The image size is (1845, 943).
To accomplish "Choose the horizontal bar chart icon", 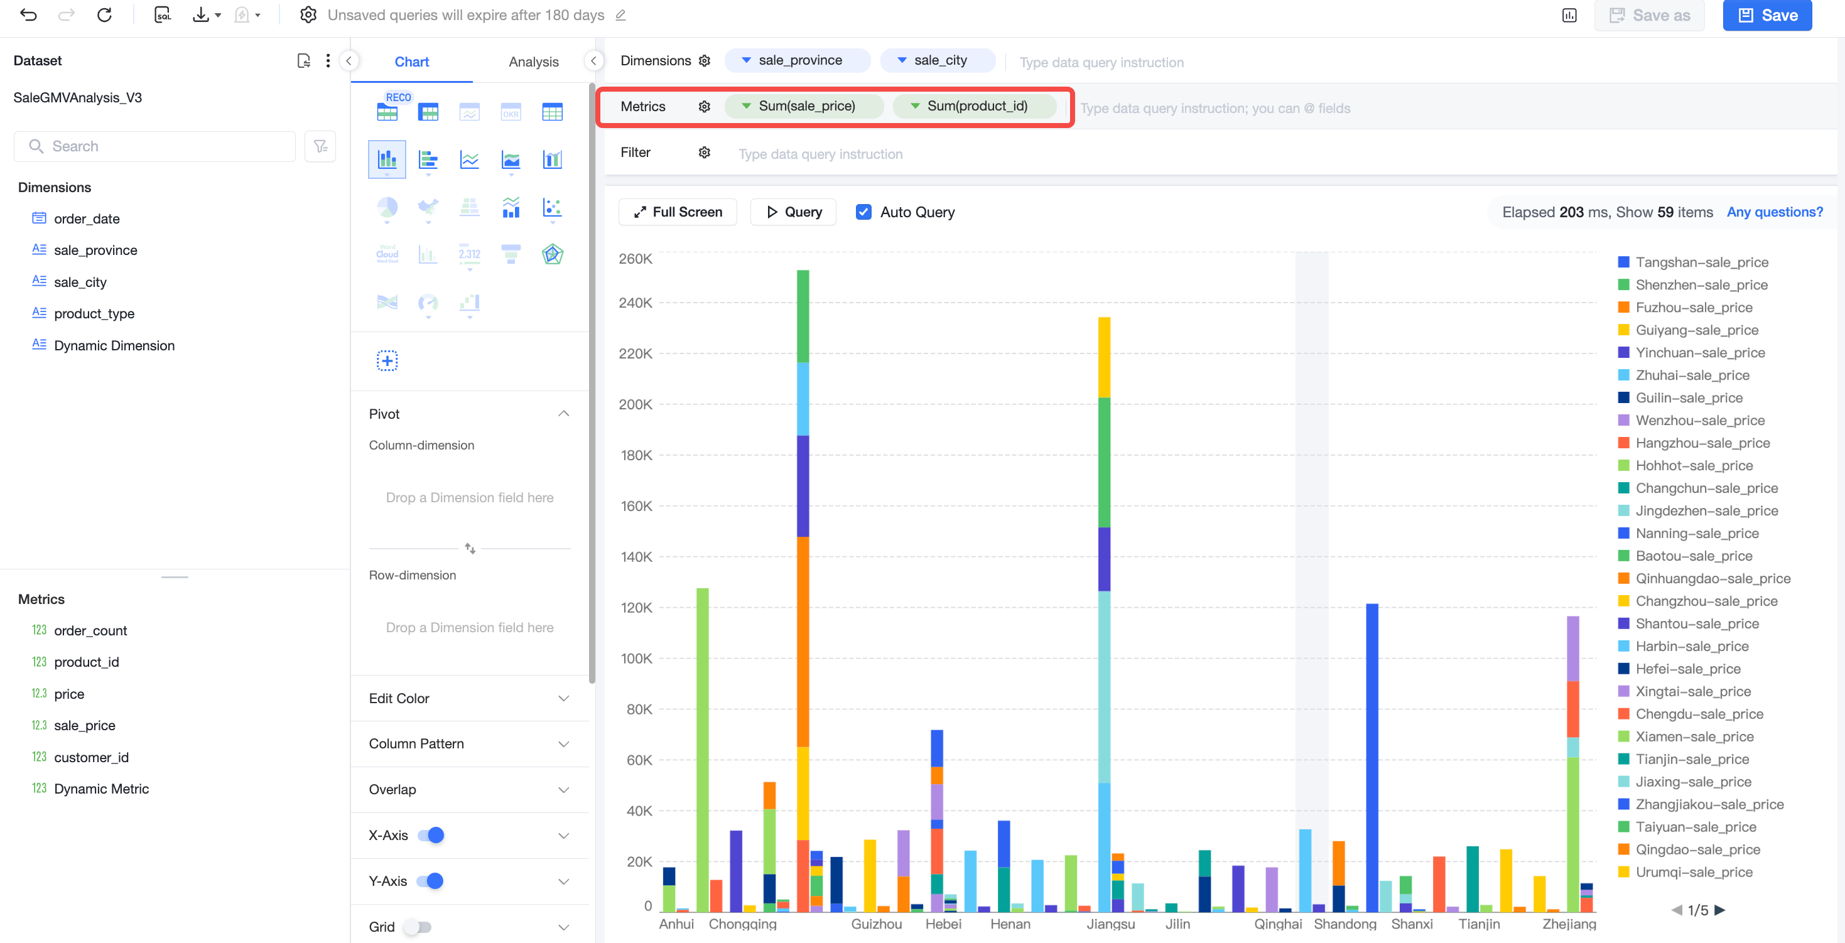I will [428, 159].
